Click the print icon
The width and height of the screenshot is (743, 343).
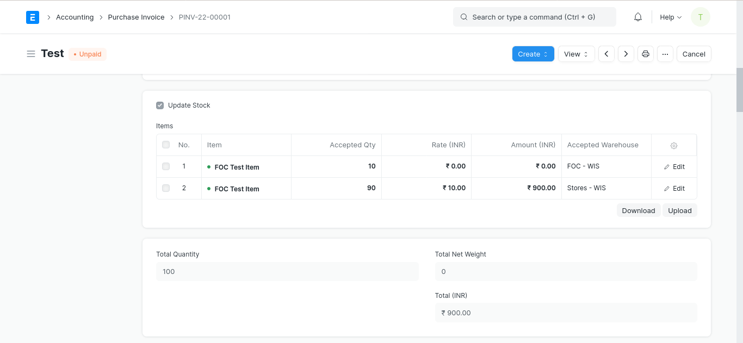click(x=646, y=54)
